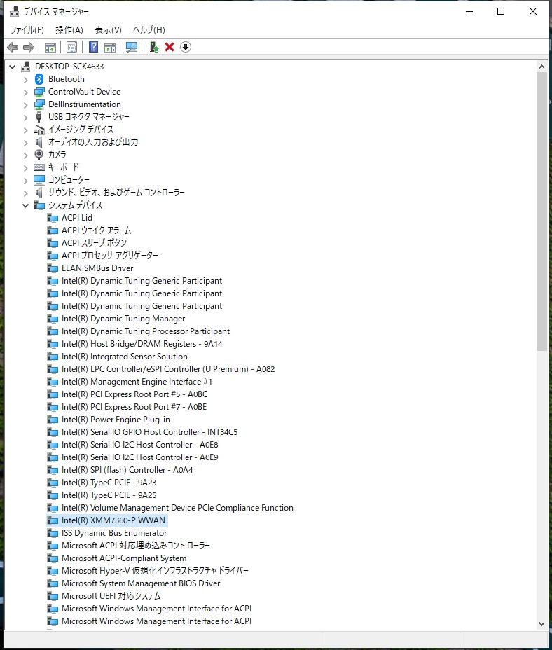
Task: Select Intel(R) SPI (flash) Controller - A0A4
Action: [127, 470]
